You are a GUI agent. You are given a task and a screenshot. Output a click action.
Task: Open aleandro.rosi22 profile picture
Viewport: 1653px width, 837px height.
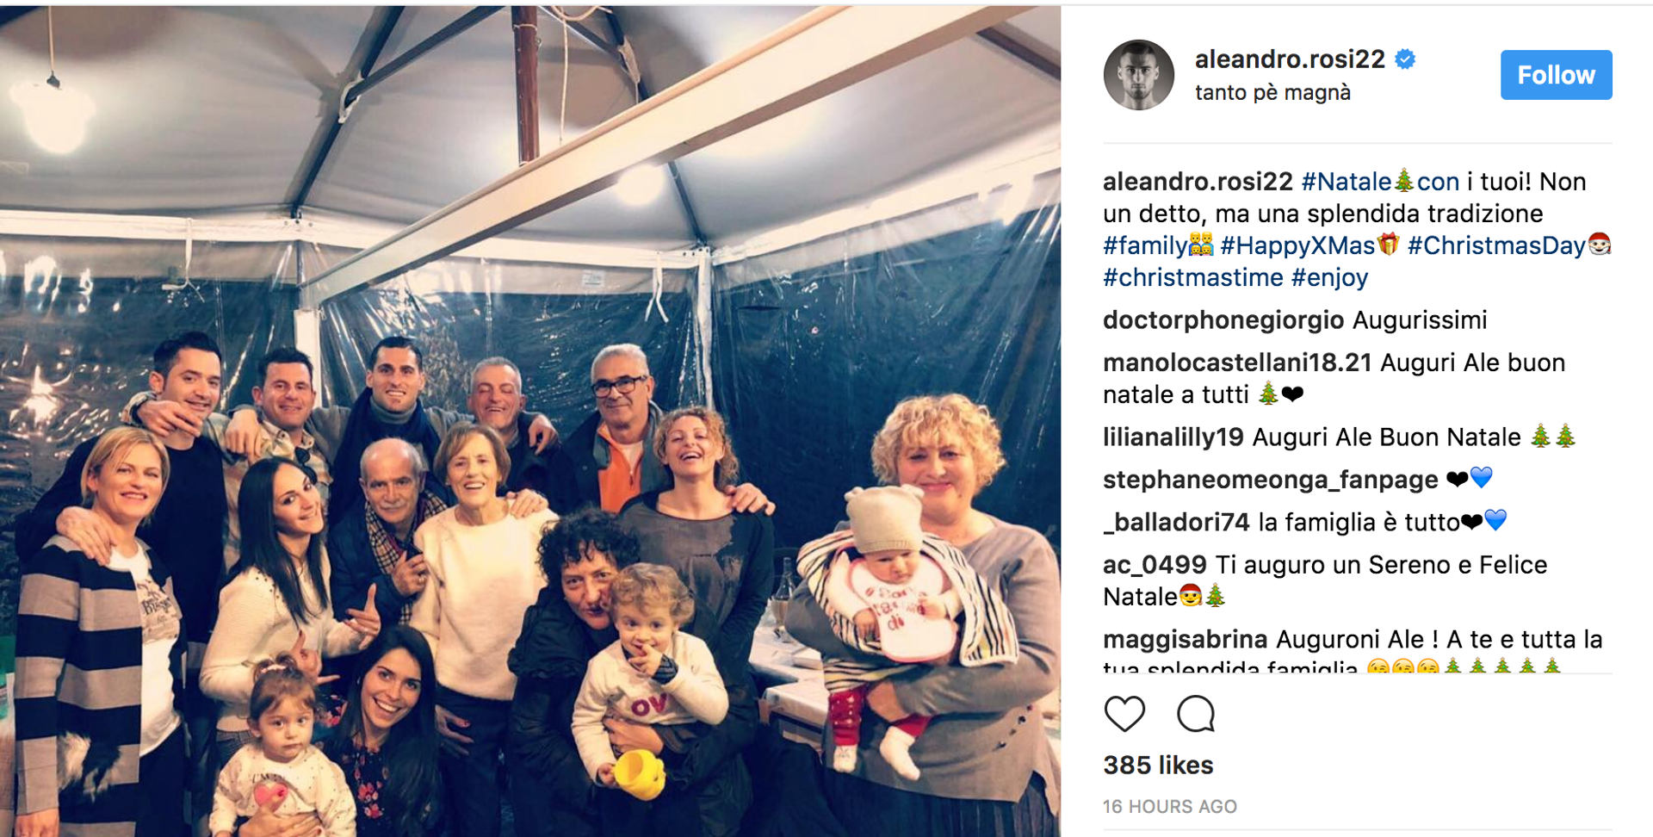1139,75
